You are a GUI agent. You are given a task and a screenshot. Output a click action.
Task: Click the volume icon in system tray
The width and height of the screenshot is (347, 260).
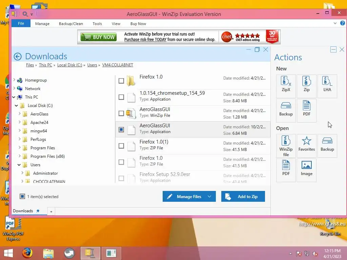[x=315, y=254]
